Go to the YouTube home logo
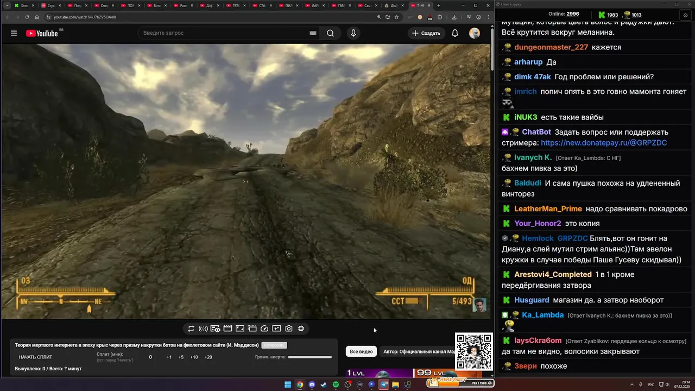This screenshot has width=695, height=391. pos(42,33)
